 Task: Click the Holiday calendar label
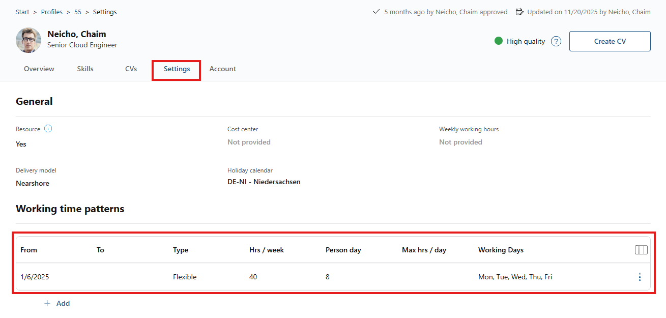click(250, 170)
